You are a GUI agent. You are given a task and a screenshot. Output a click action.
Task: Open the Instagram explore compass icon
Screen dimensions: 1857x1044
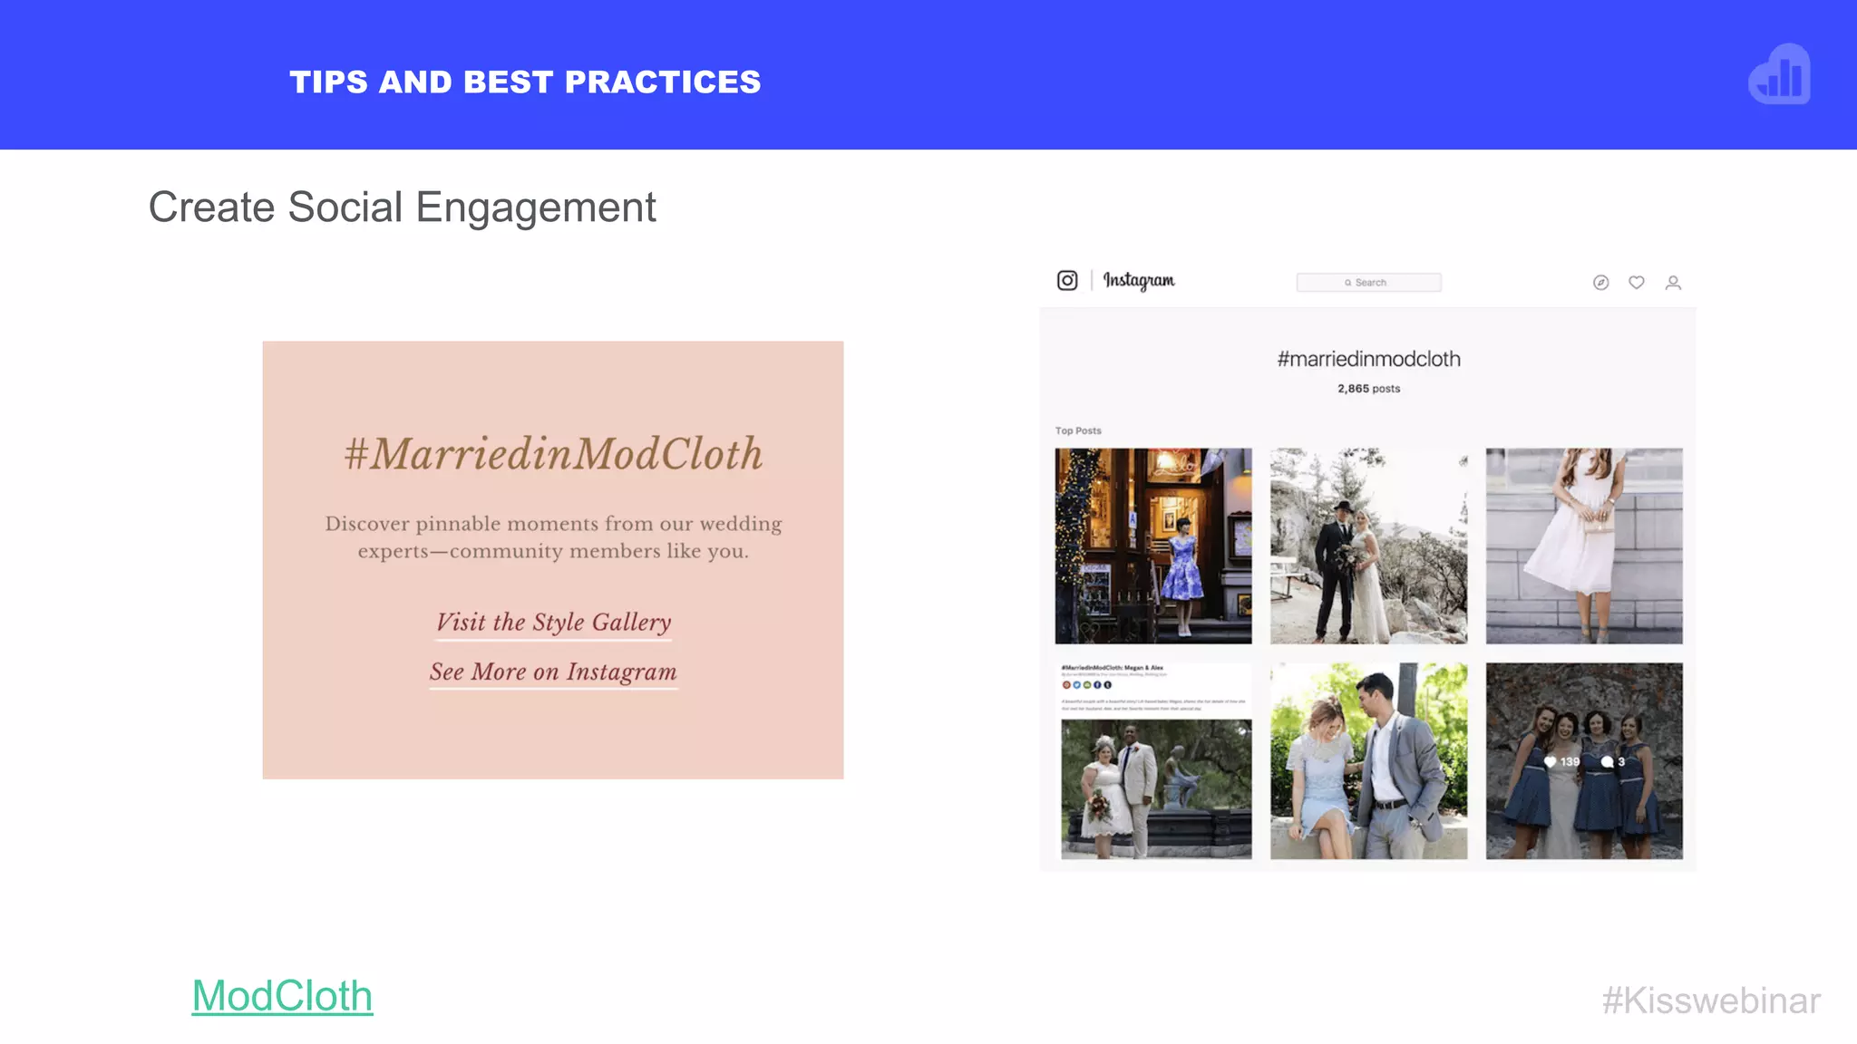[1601, 283]
